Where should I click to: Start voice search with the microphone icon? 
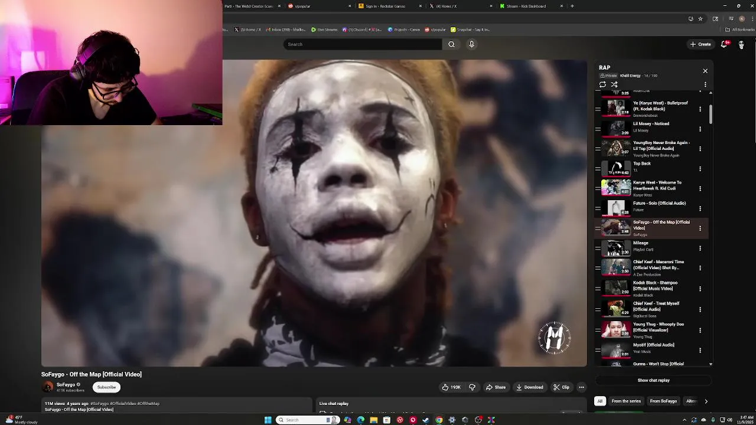(x=471, y=44)
